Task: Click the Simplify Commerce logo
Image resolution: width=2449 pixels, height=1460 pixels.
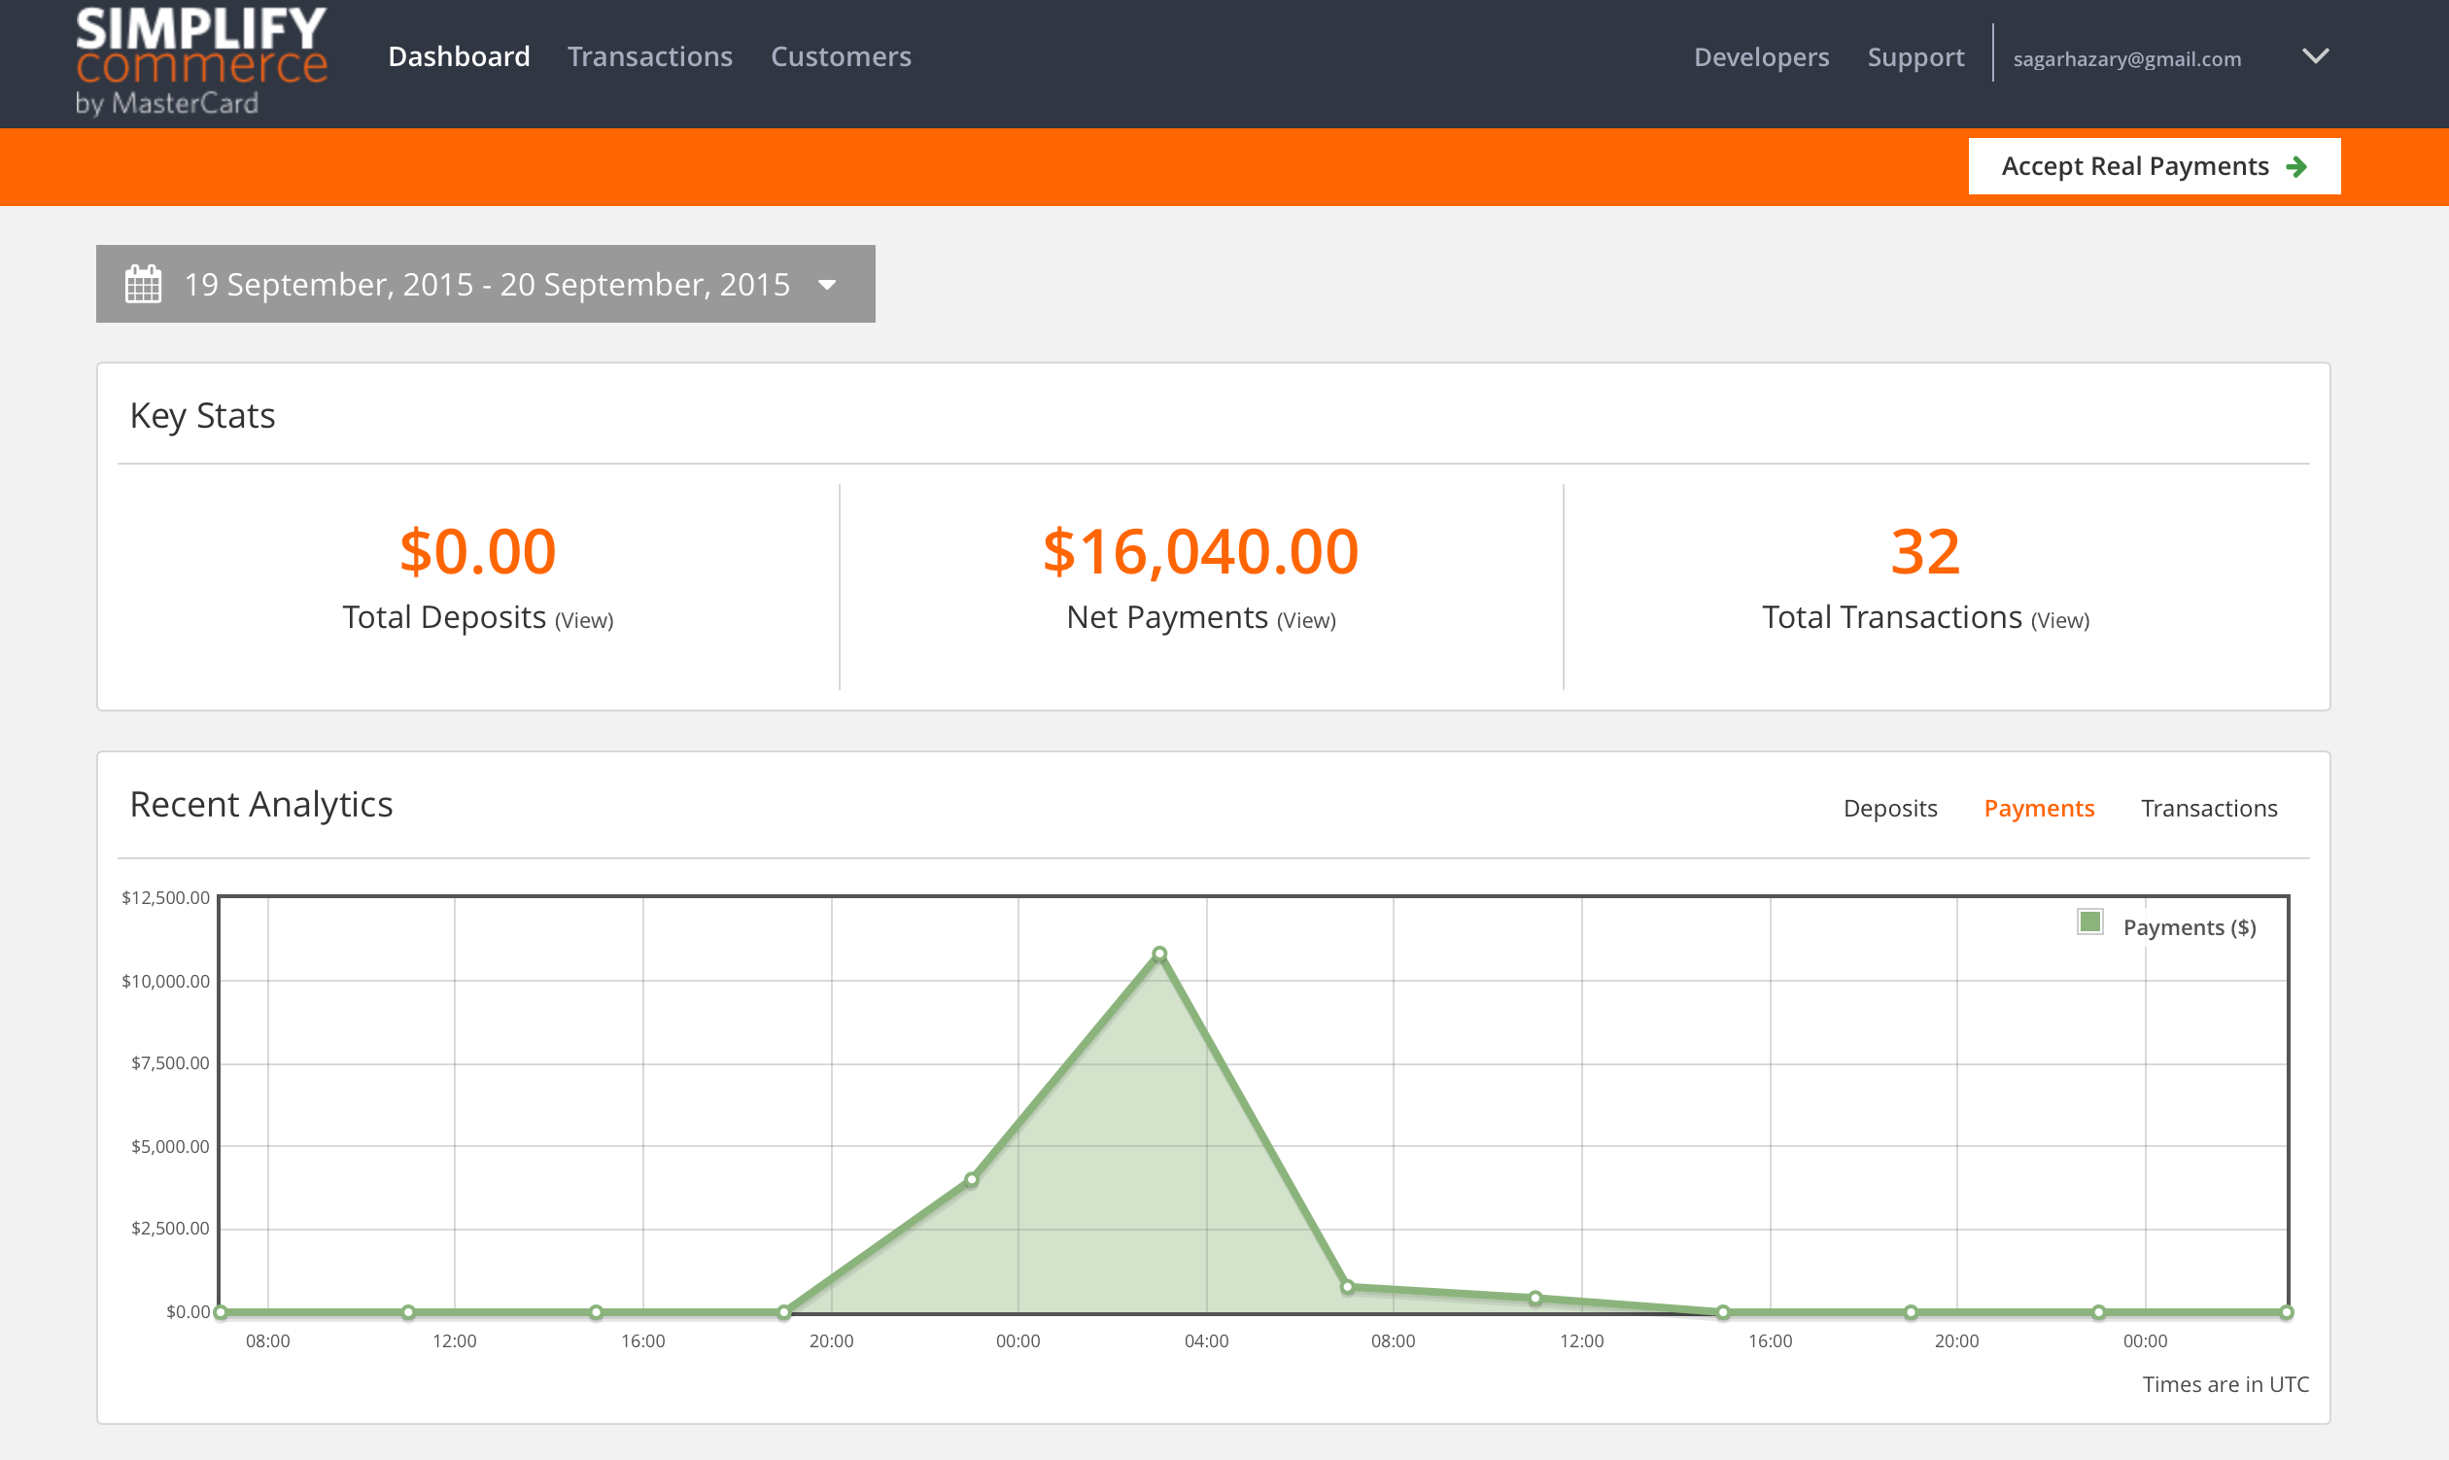Action: tap(200, 61)
